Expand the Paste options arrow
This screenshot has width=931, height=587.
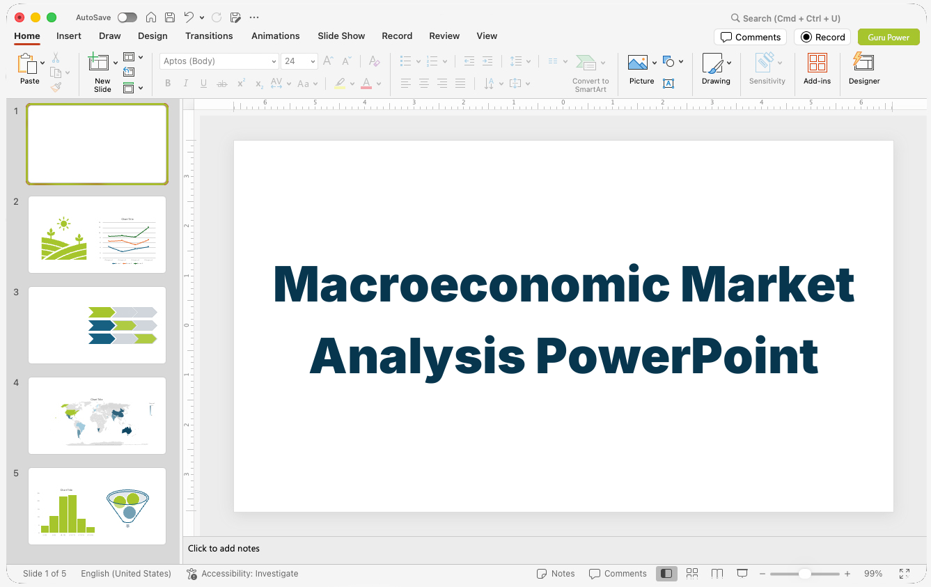point(43,63)
